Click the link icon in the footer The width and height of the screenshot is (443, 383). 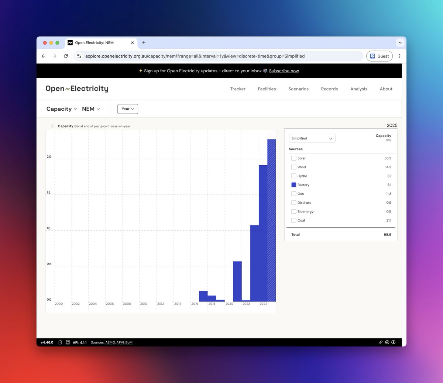click(x=381, y=342)
